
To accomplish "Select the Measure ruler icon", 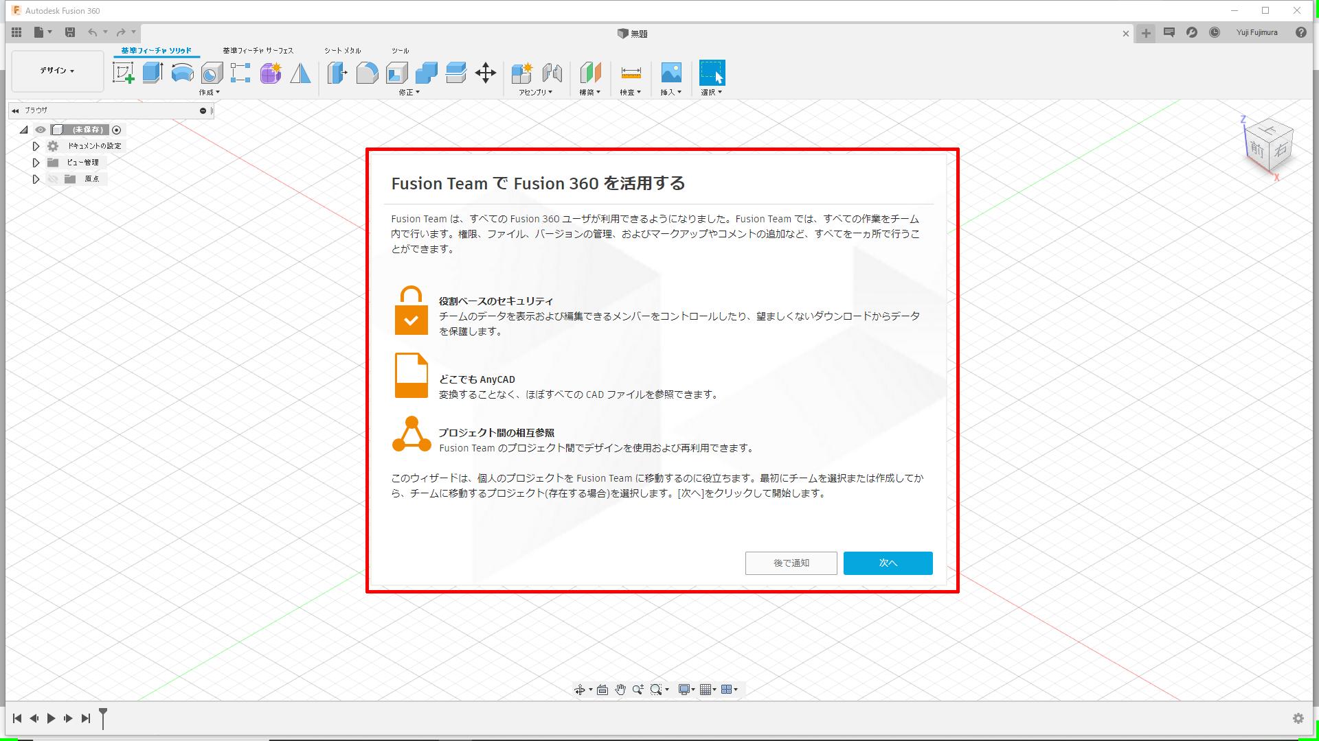I will tap(631, 73).
